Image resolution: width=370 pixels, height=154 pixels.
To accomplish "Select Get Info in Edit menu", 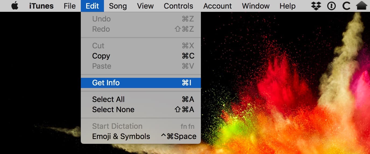I will [x=106, y=83].
